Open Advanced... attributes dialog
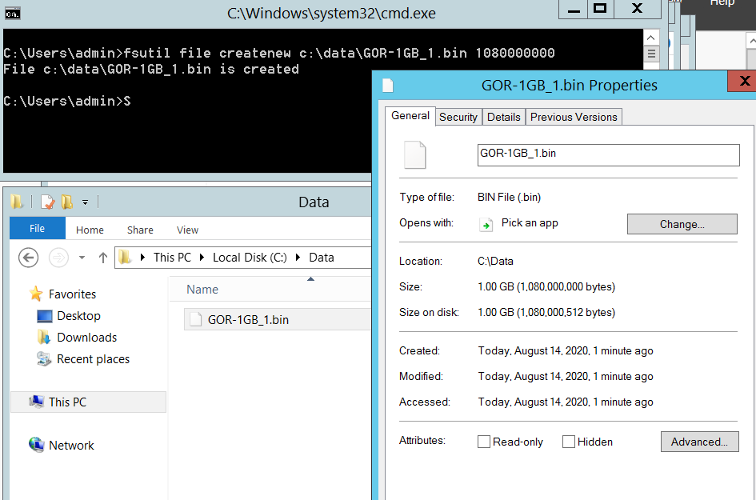This screenshot has width=756, height=500. coord(699,442)
